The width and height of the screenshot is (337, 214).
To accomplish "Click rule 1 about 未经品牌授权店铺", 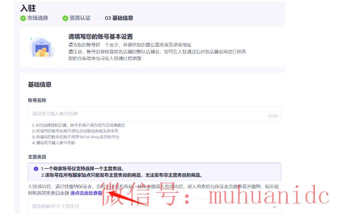I will point(78,125).
